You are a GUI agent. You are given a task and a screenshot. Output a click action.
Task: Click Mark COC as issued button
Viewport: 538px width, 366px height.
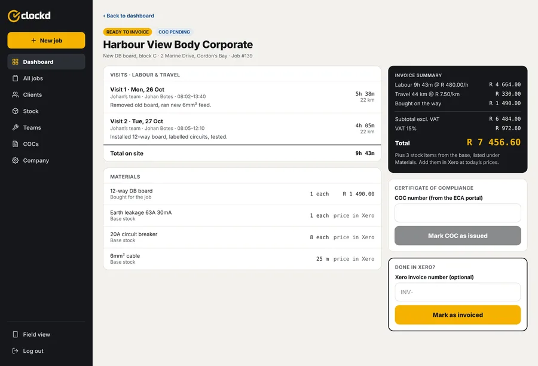458,236
